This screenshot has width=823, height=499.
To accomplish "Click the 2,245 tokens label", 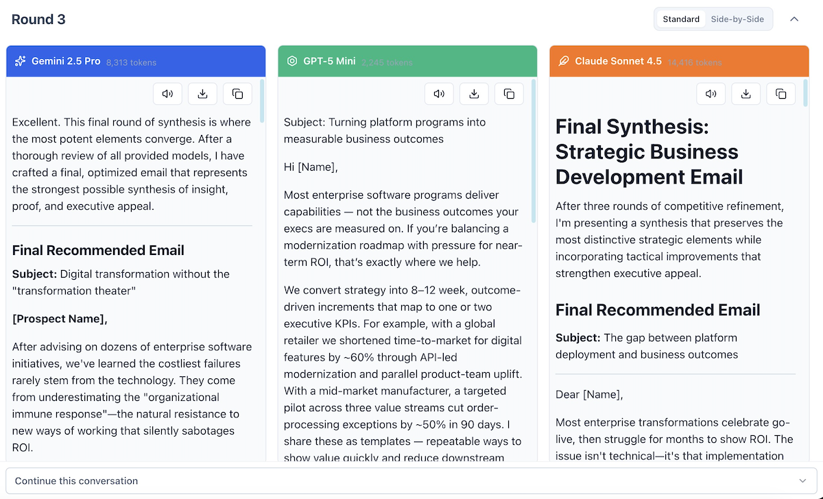I will tap(387, 62).
